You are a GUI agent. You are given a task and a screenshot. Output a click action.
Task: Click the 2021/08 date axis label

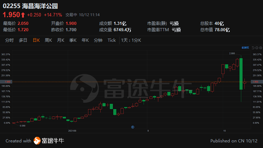coord(72,131)
